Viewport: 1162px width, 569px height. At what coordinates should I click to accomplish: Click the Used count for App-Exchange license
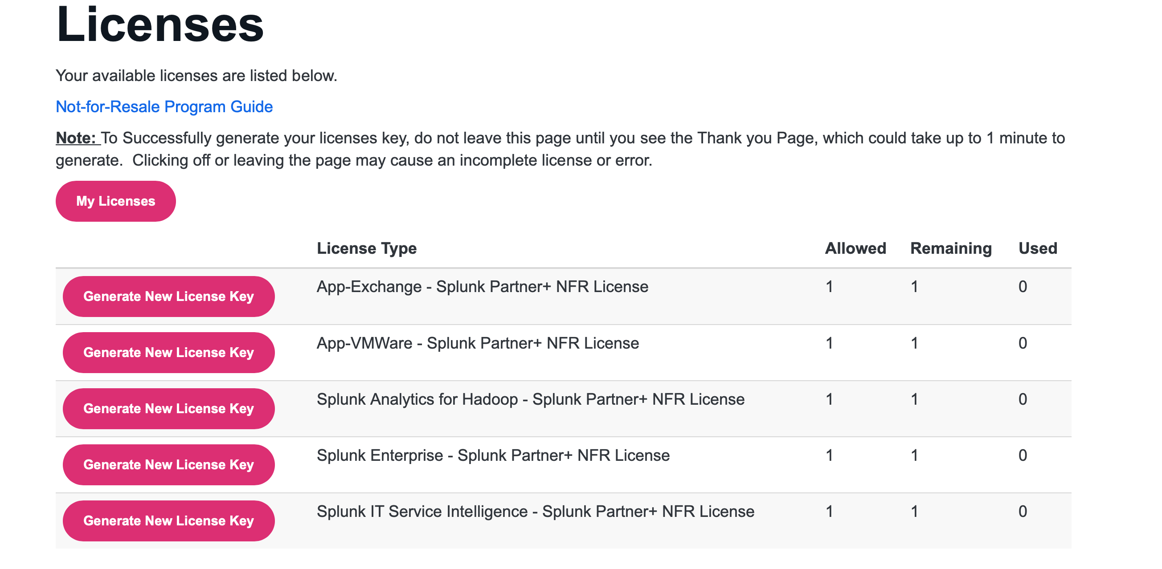[x=1023, y=286]
